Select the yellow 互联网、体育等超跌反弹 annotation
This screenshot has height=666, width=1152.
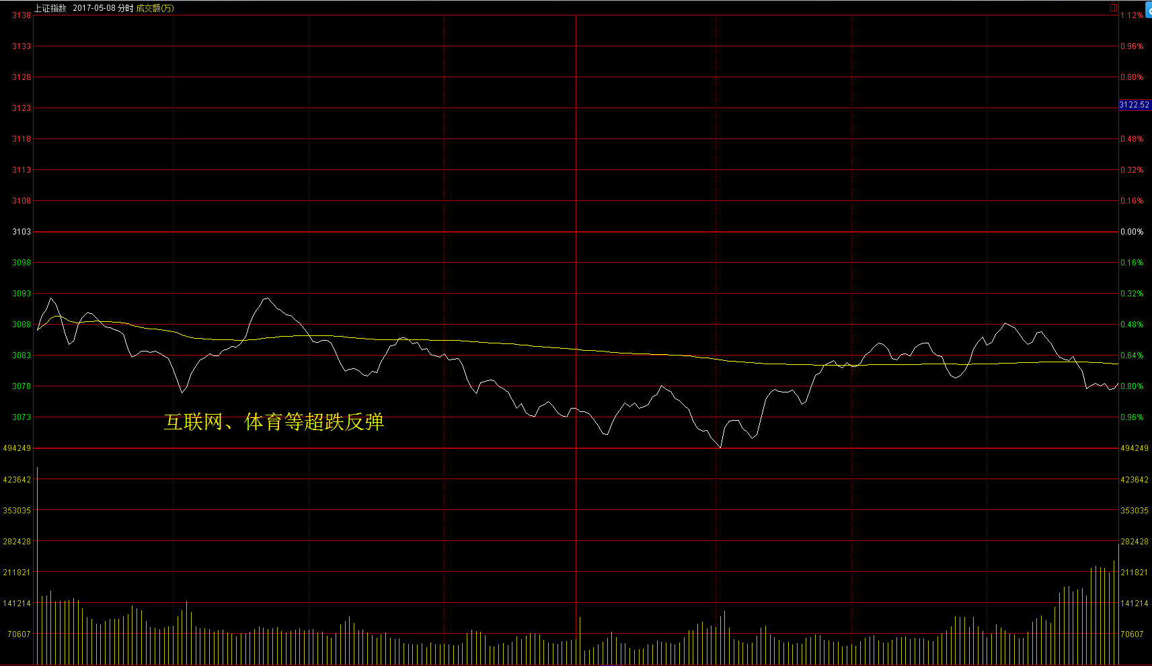pos(274,422)
